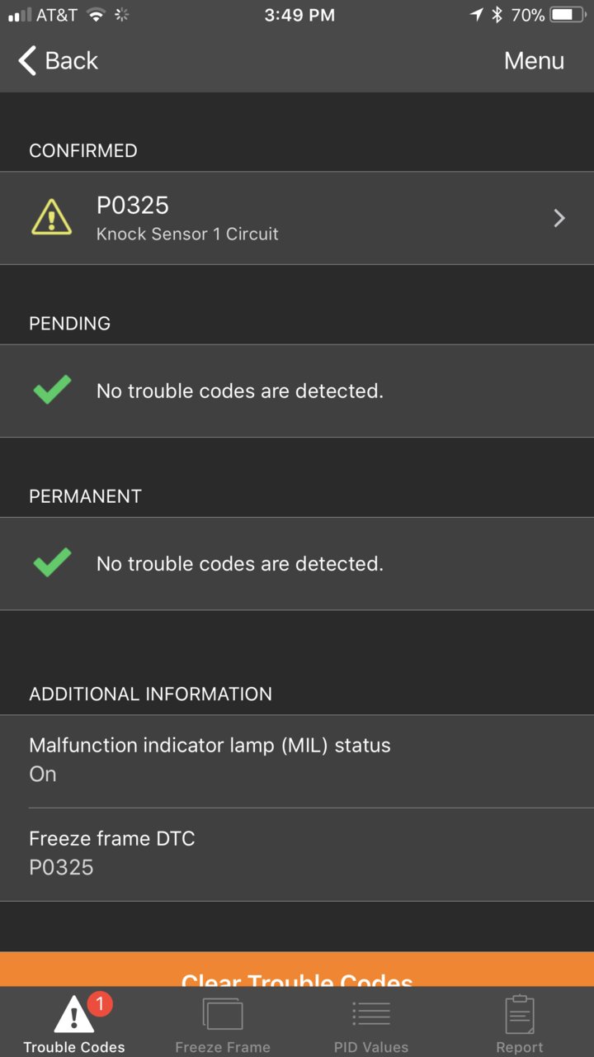Open the Trouble Codes tab icon
The image size is (594, 1057).
tap(73, 1015)
